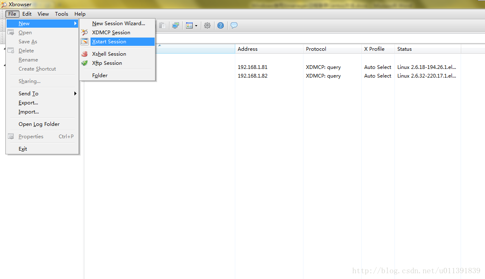Image resolution: width=485 pixels, height=279 pixels.
Task: Click status Linux 2.6.18-194.26.1.el...
Action: 427,67
